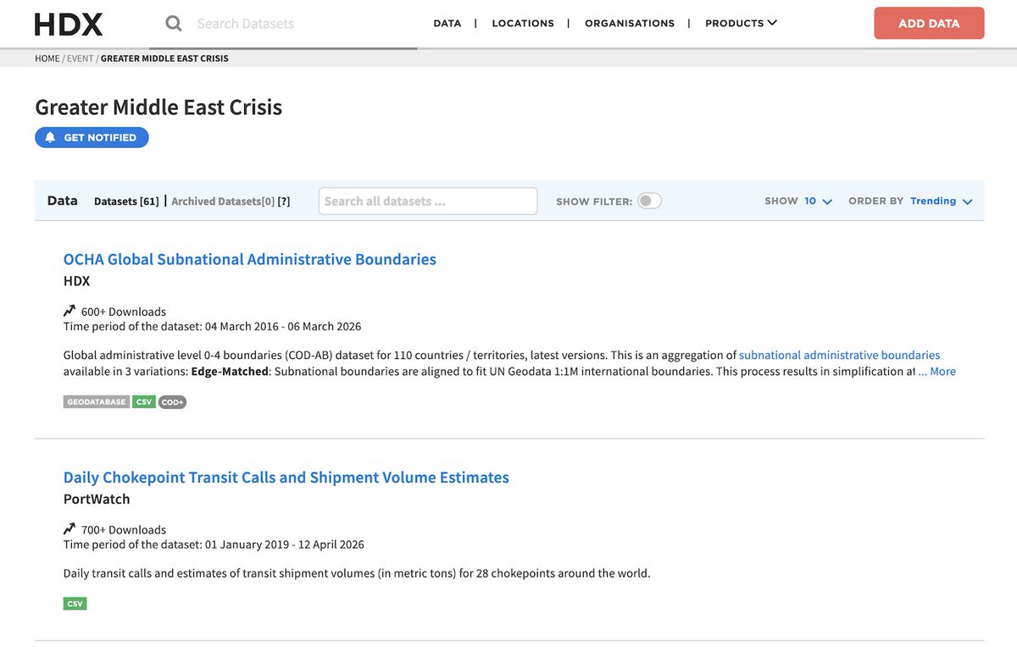
Task: Open ORDER BY Trending dropdown
Action: [x=941, y=201]
